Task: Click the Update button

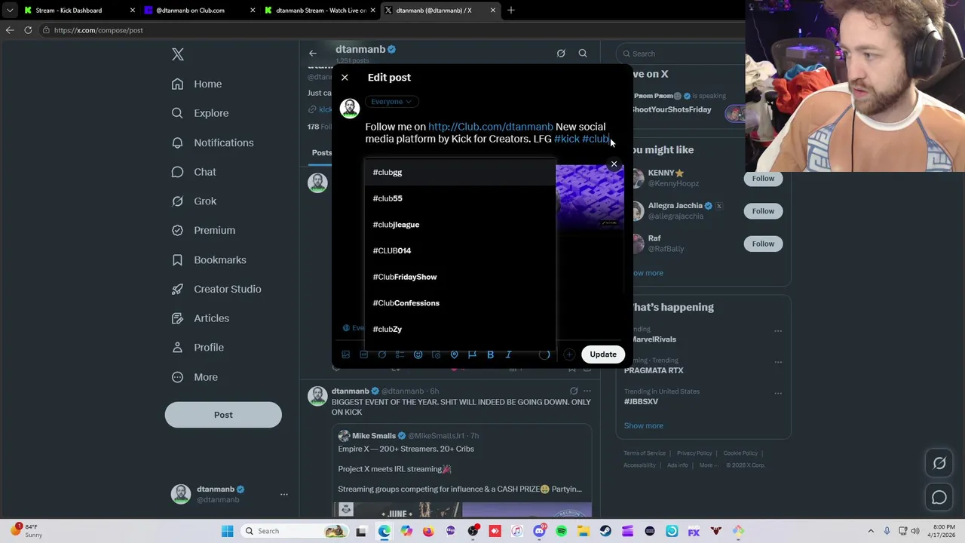Action: tap(603, 354)
